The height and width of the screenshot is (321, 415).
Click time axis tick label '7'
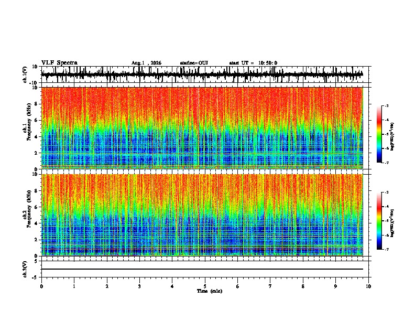point(270,286)
